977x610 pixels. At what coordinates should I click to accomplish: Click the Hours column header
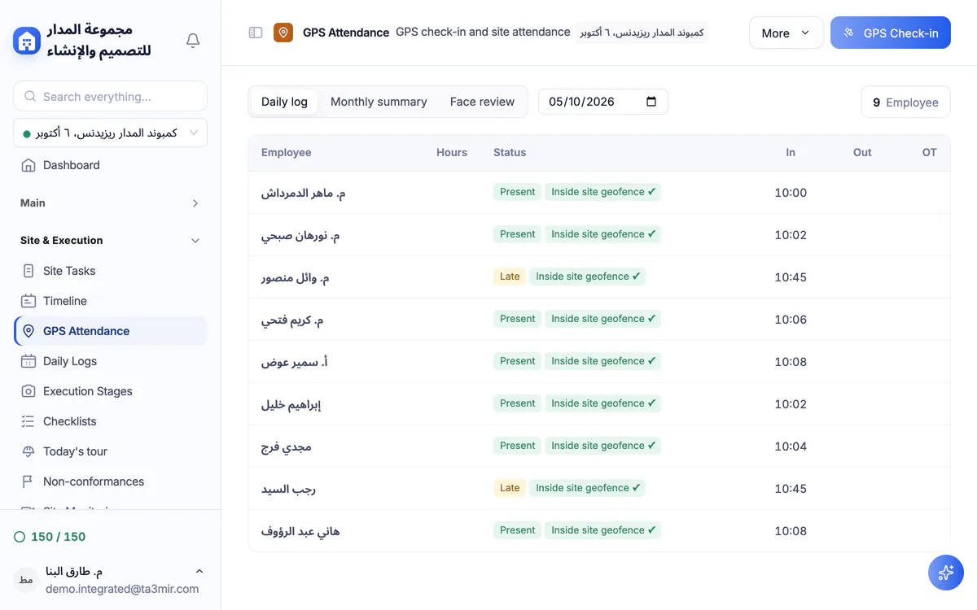(452, 152)
